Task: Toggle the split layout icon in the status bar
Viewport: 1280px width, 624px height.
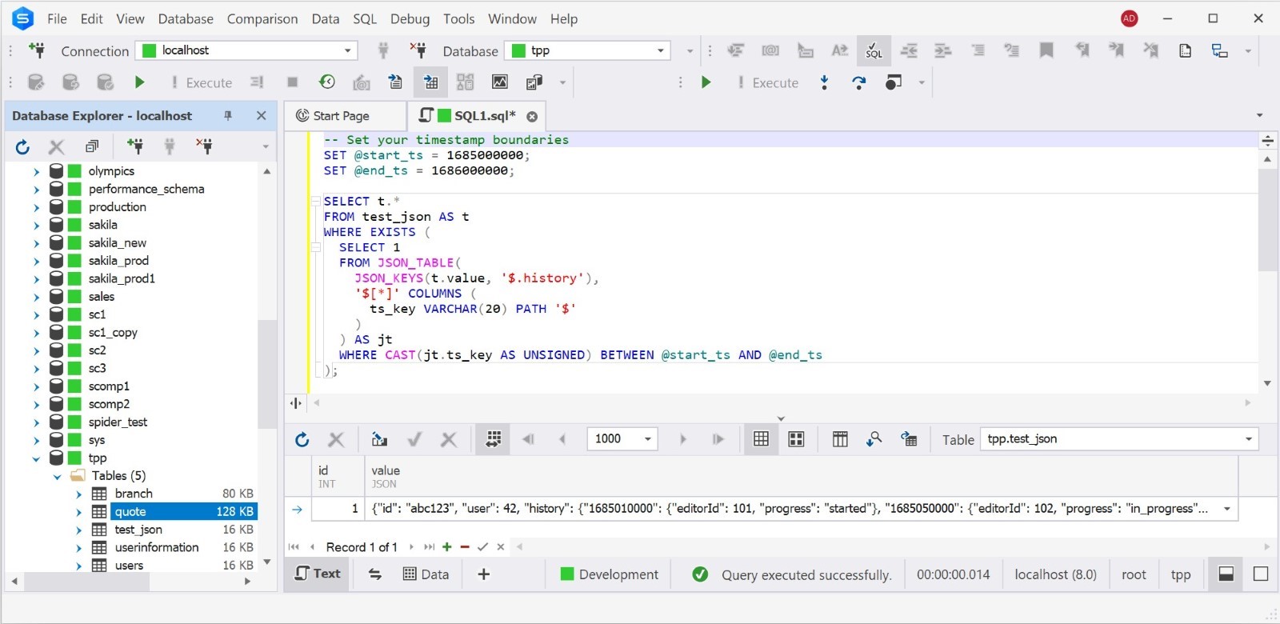Action: (x=1226, y=574)
